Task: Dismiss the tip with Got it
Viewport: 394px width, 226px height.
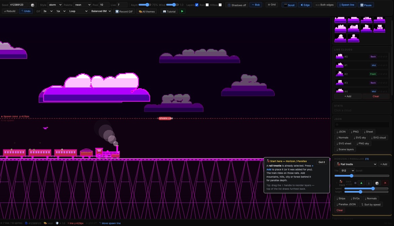Action: [322, 162]
